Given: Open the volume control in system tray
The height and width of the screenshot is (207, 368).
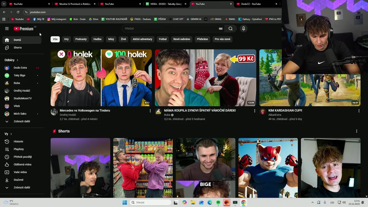Looking at the screenshot, I should click(x=344, y=202).
